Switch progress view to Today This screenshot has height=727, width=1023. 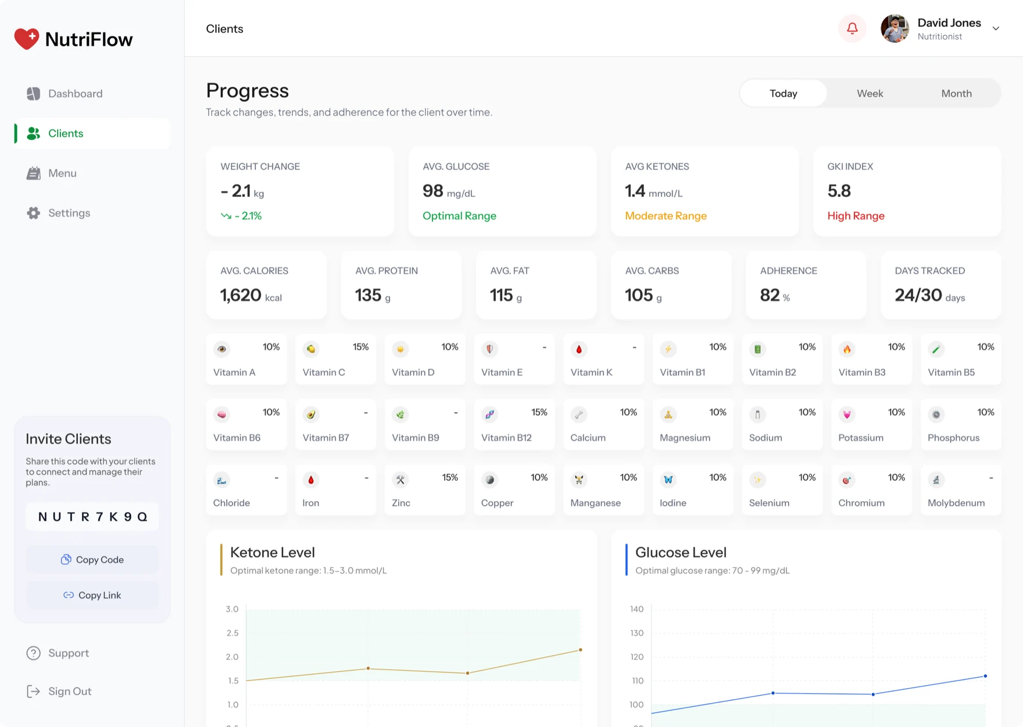pyautogui.click(x=784, y=94)
